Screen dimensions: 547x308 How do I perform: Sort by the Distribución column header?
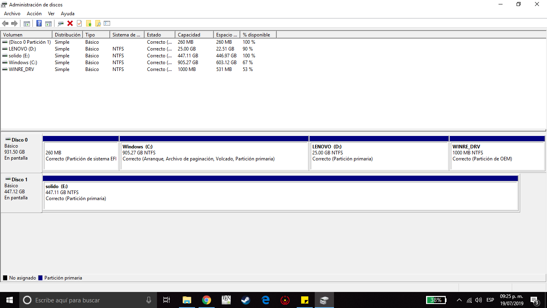point(67,35)
